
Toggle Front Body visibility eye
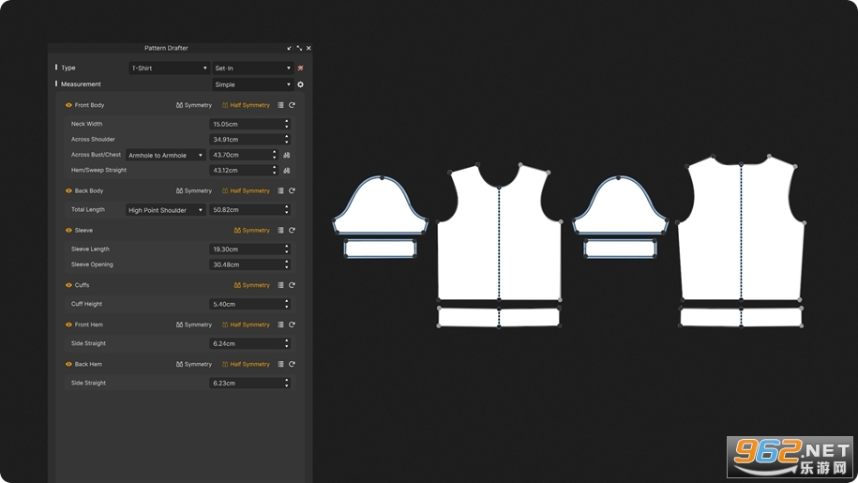pyautogui.click(x=69, y=105)
